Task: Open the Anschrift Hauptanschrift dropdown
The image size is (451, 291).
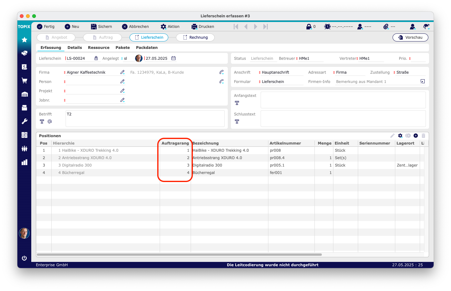Action: tap(281, 72)
